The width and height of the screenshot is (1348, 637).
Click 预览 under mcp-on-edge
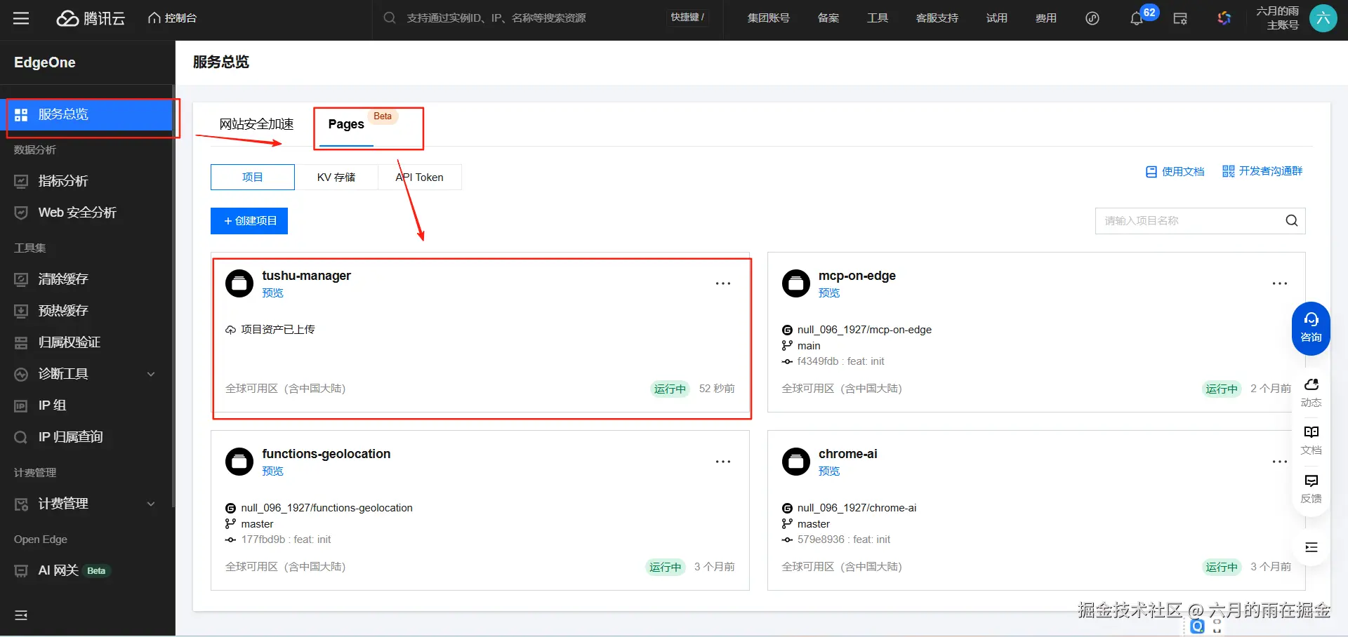pos(829,293)
